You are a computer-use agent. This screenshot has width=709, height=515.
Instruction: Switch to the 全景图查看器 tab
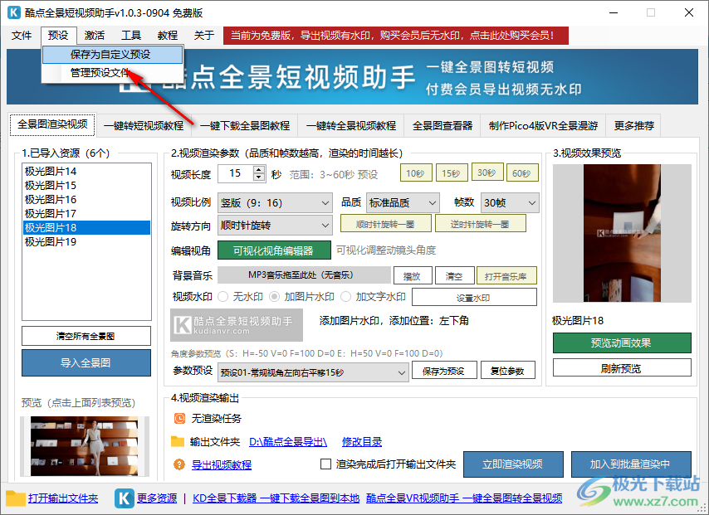(x=443, y=126)
